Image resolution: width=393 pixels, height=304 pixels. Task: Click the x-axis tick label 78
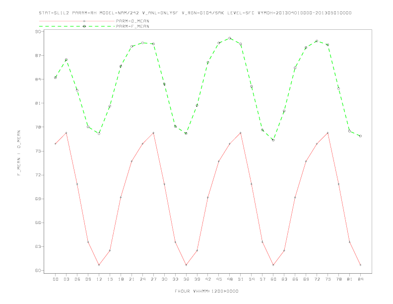click(x=339, y=279)
